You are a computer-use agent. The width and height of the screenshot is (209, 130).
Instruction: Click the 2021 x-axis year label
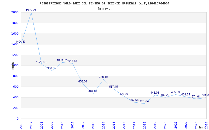175,125
